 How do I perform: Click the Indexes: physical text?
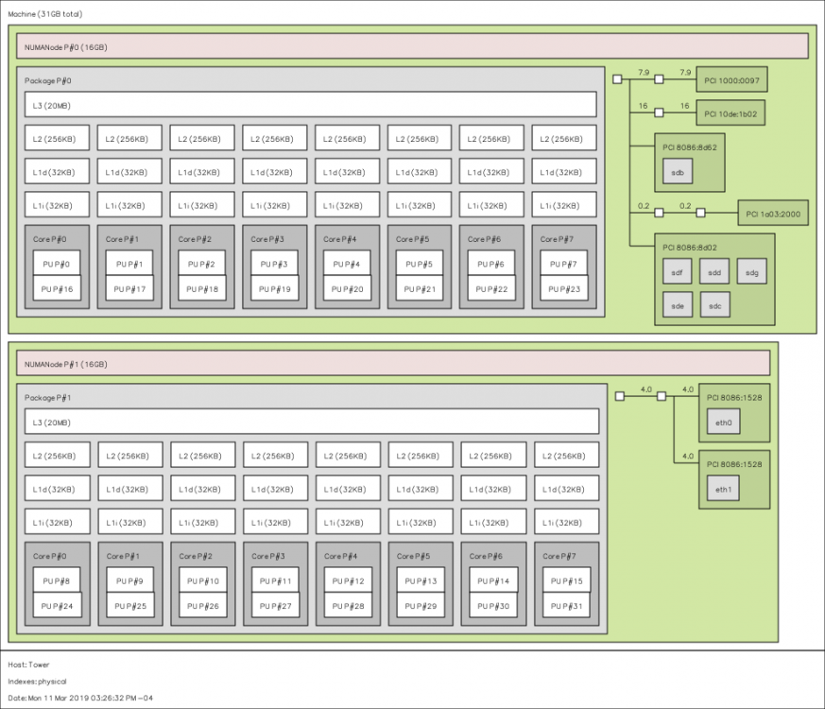[x=37, y=681]
